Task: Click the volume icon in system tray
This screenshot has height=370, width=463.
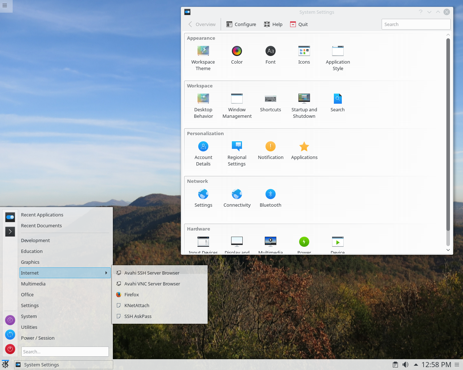Action: tap(405, 365)
